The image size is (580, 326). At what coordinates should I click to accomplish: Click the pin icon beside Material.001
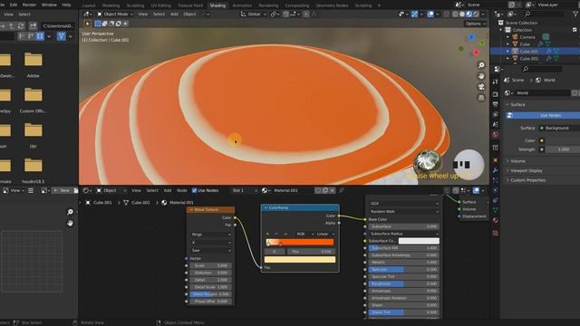(x=341, y=190)
